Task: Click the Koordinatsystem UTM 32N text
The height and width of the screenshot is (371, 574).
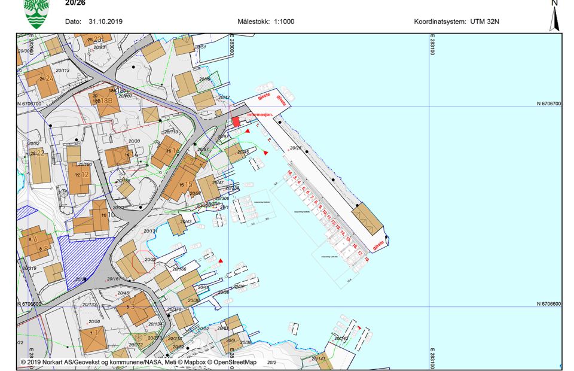Action: 456,22
